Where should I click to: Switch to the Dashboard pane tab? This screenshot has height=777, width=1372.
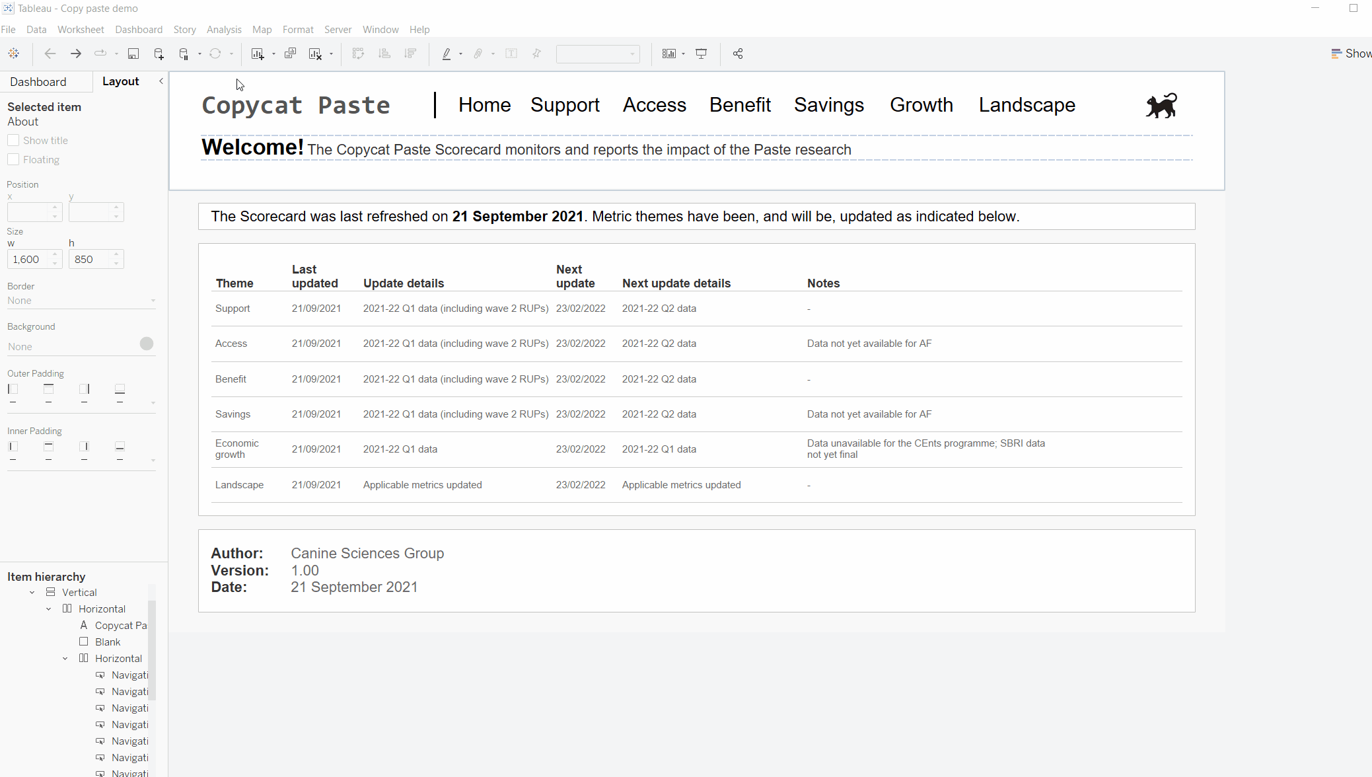coord(38,82)
